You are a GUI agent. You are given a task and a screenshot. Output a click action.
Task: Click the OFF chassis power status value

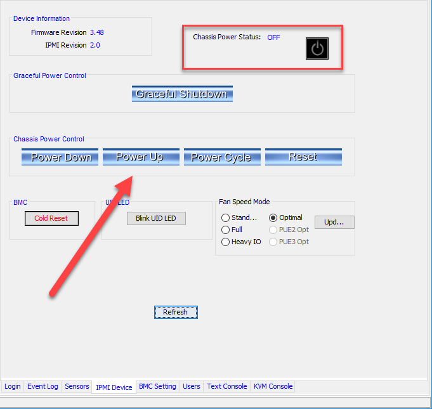click(273, 37)
